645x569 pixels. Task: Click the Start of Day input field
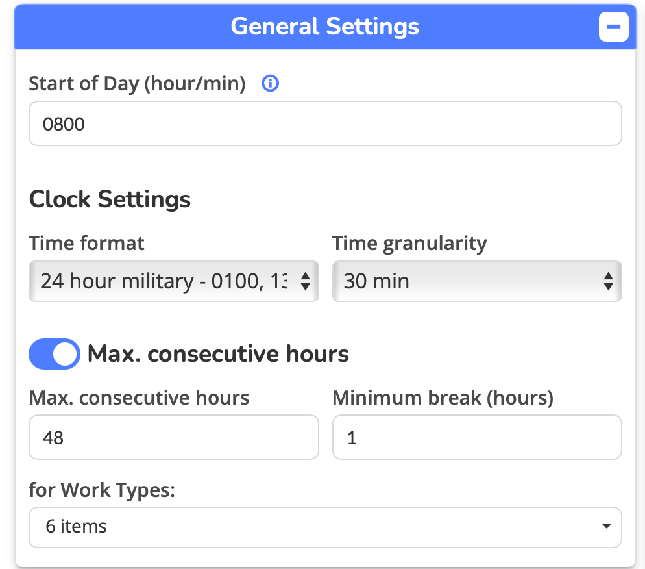coord(325,123)
